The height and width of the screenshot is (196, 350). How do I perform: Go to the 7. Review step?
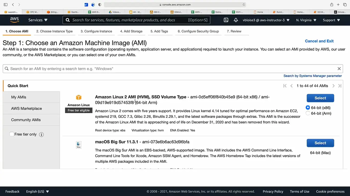(x=234, y=31)
